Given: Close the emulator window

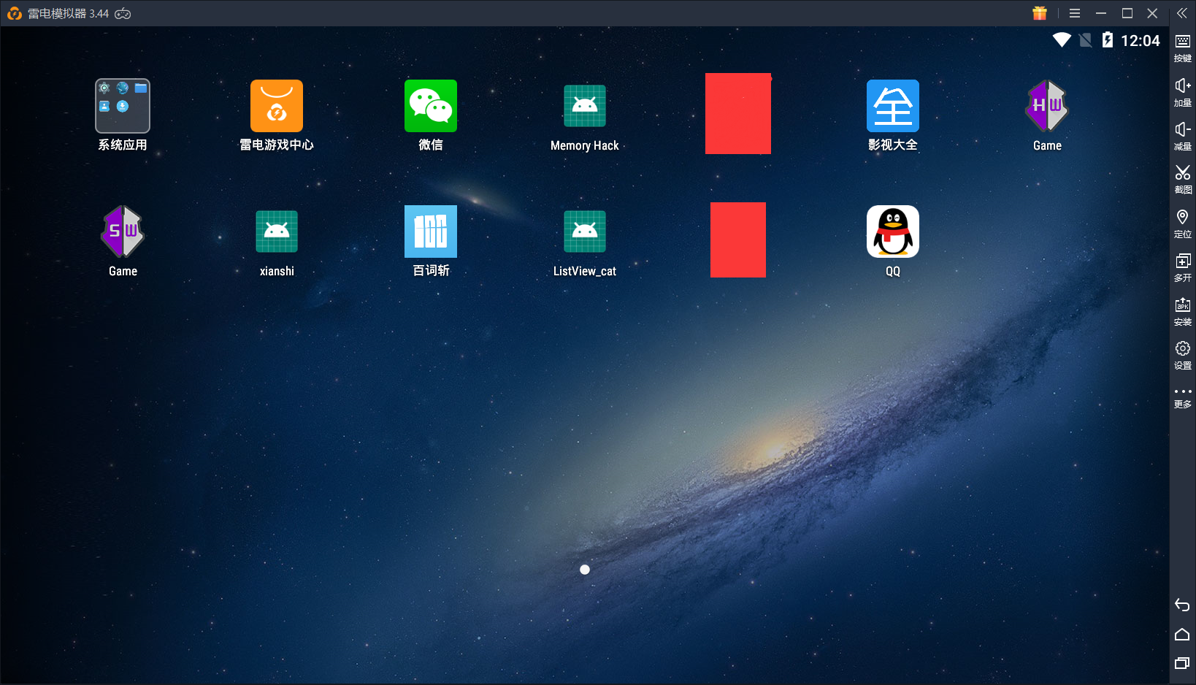Looking at the screenshot, I should coord(1152,13).
